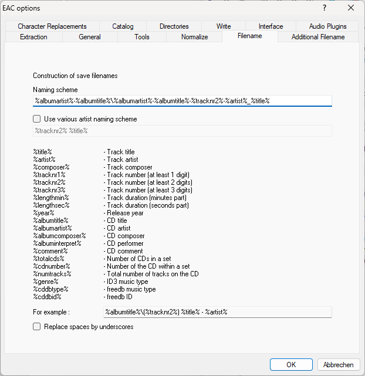Toggle Replace spaces by underscores checkbox
This screenshot has width=365, height=376.
pyautogui.click(x=38, y=327)
